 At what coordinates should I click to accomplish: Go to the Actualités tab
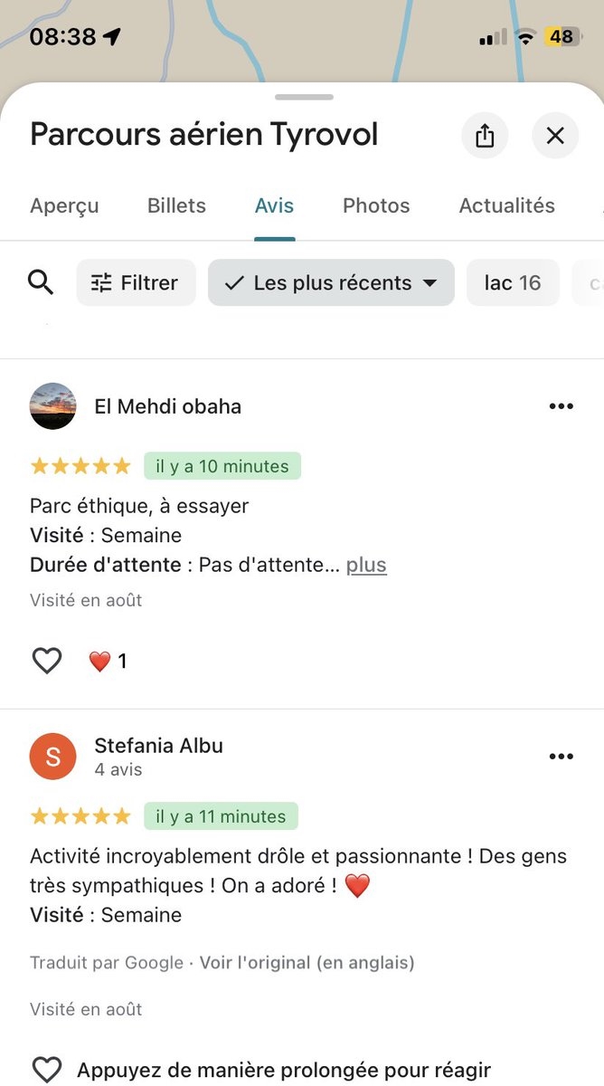tap(506, 205)
